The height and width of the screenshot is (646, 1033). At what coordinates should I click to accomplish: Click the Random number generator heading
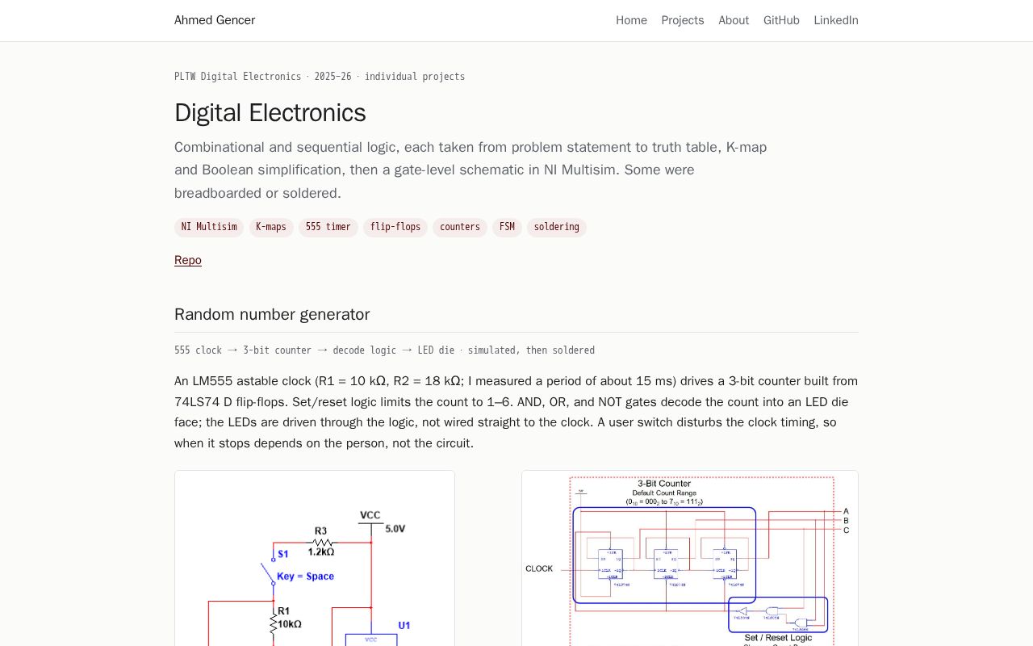272,314
